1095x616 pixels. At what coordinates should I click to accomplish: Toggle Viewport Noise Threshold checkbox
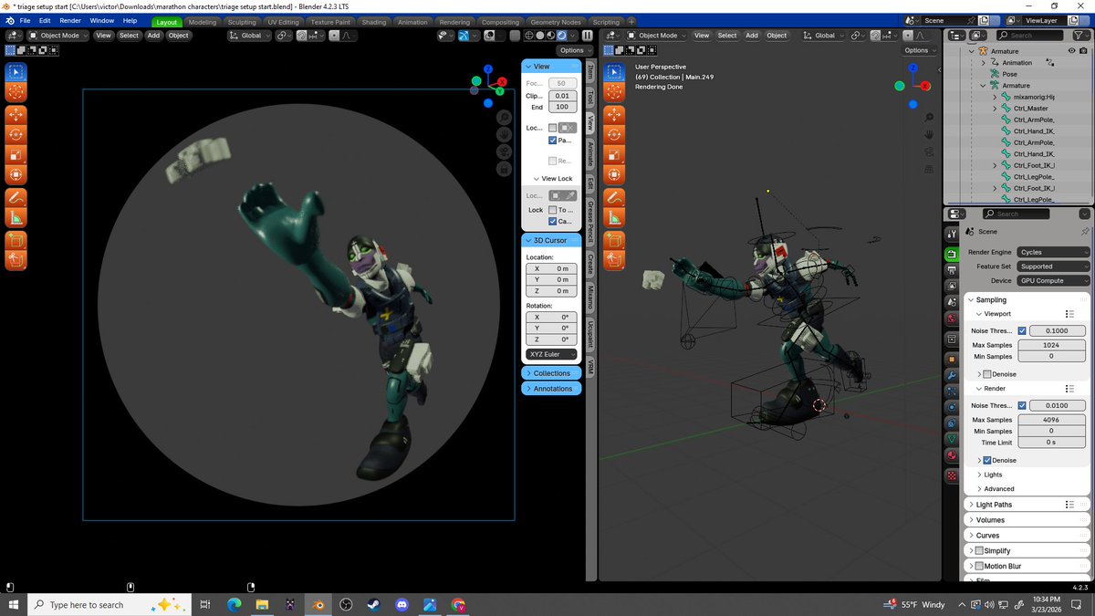[1022, 330]
